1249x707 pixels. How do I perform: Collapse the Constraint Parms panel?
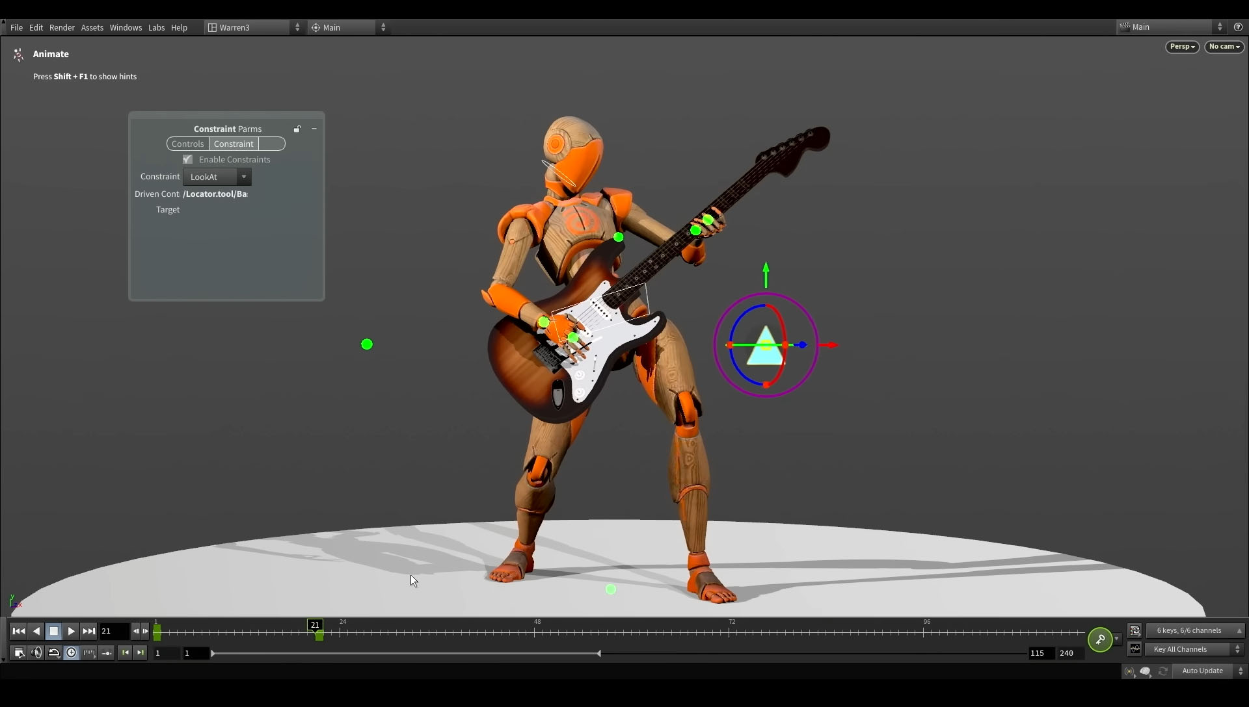click(314, 129)
